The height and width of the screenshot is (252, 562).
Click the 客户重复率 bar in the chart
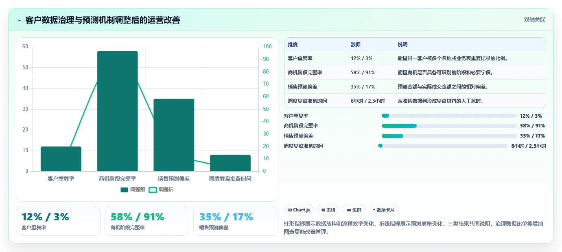point(61,159)
